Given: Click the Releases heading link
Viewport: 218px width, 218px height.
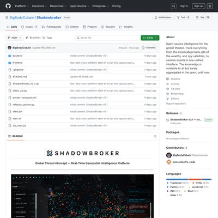Looking at the screenshot, I should (172, 113).
